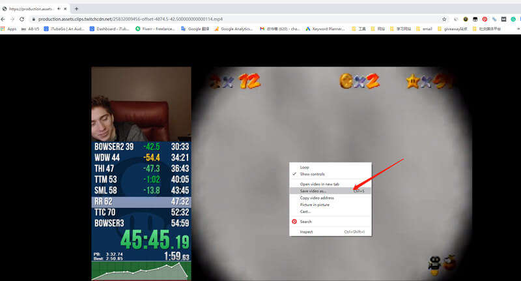The width and height of the screenshot is (521, 281).
Task: Open the iTubeGo | An Aud... bookmark
Action: pyautogui.click(x=64, y=29)
